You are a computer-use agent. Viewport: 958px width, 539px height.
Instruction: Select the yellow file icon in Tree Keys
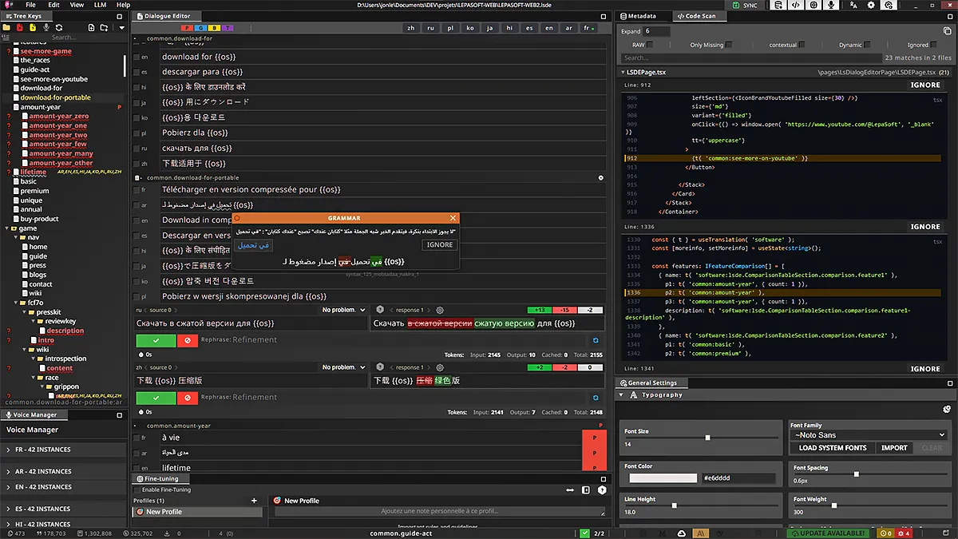[32, 27]
